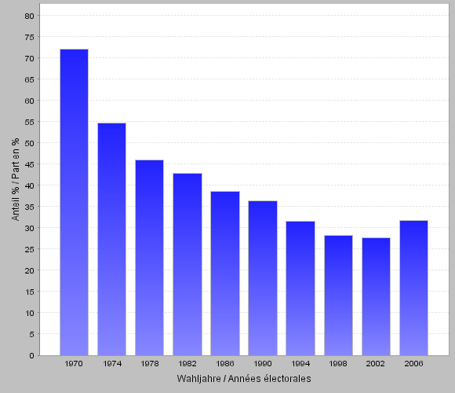Click the 1998 x-axis year label
The image size is (455, 393).
click(x=338, y=363)
